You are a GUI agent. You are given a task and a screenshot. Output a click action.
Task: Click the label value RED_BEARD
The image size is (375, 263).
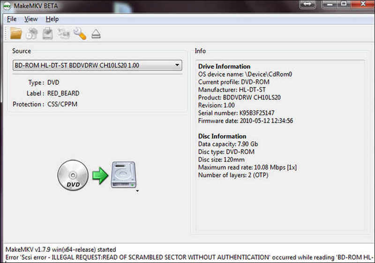click(x=63, y=93)
